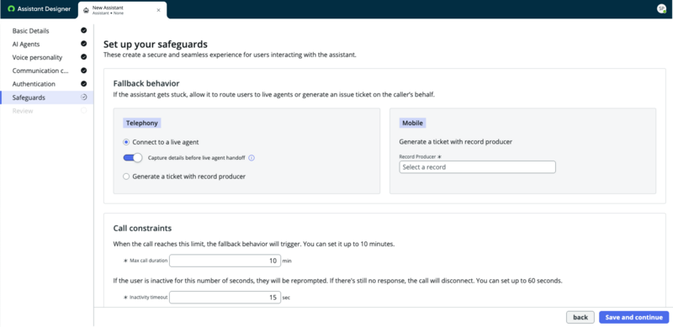Close the New Assistant tab
The height and width of the screenshot is (327, 673).
tap(158, 10)
